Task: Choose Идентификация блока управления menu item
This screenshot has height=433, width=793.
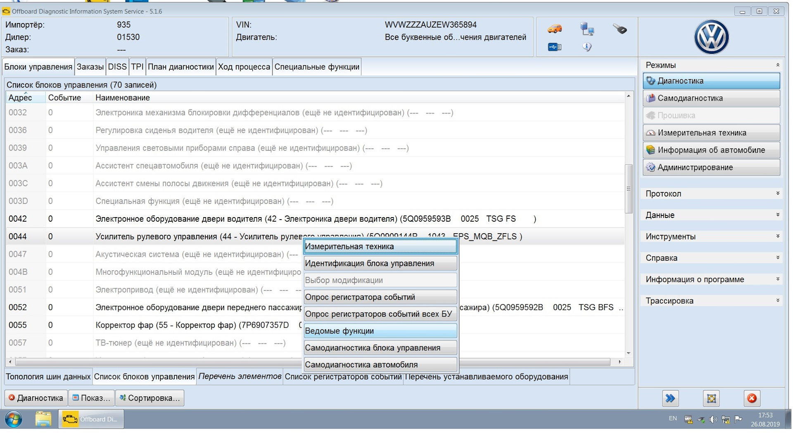Action: pos(380,263)
